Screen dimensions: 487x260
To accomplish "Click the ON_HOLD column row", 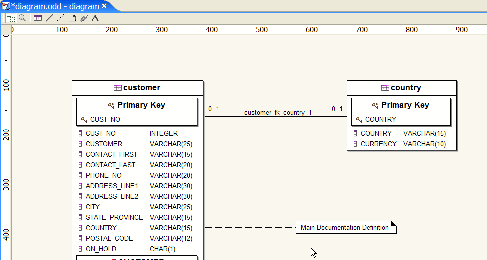I will [x=101, y=249].
